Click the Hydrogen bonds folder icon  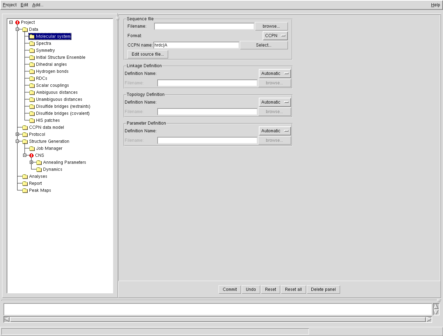32,71
